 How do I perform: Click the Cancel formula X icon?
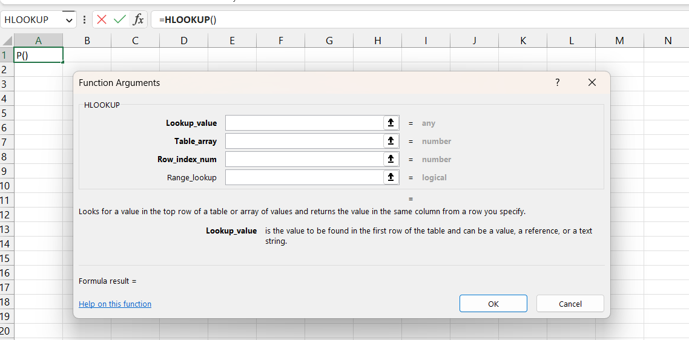point(102,19)
